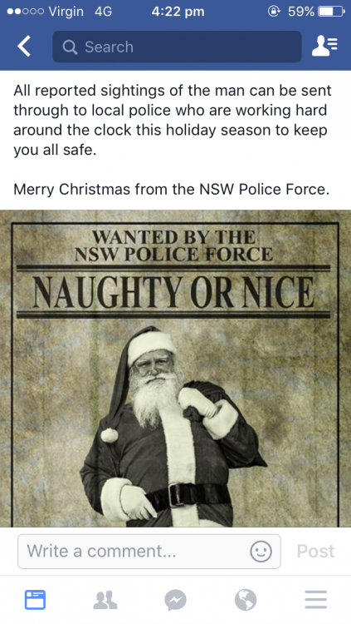
Task: Open the hamburger More menu
Action: 315,600
